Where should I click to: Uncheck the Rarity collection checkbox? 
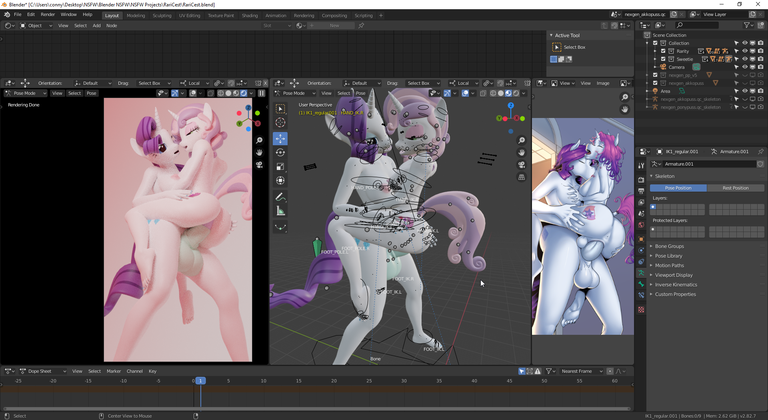[x=663, y=51]
